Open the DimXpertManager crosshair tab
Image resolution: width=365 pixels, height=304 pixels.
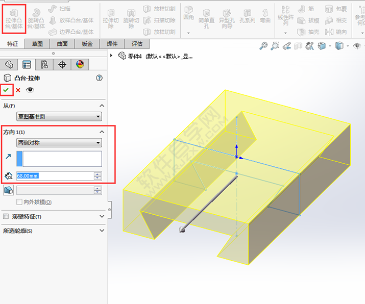click(x=62, y=64)
